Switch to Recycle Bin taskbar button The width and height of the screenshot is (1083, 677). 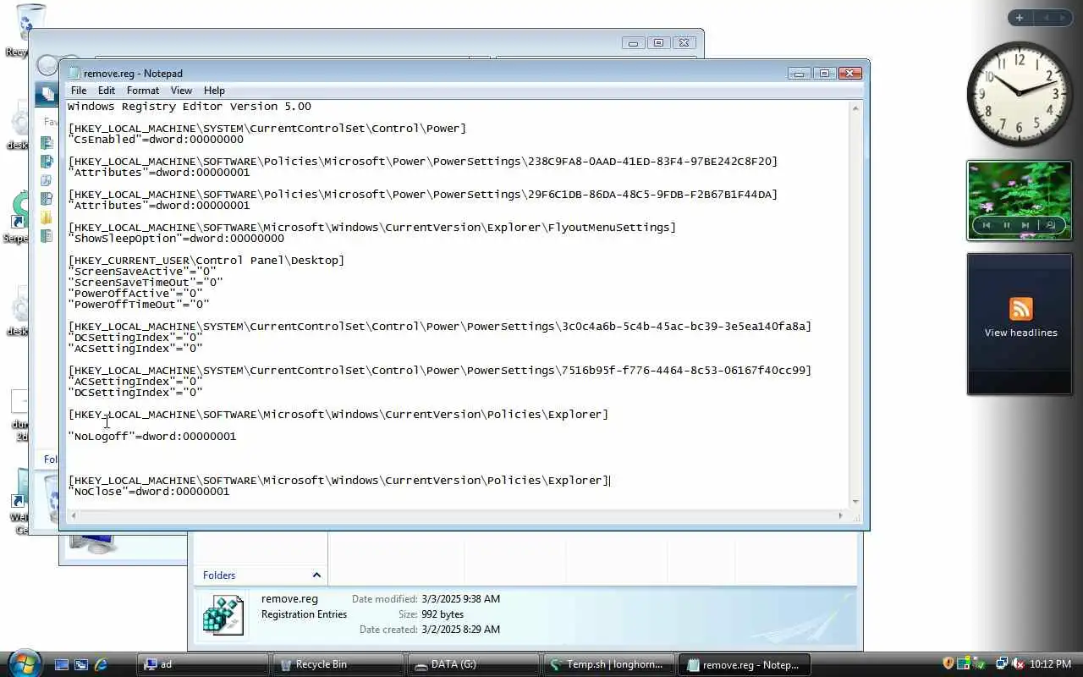(338, 664)
